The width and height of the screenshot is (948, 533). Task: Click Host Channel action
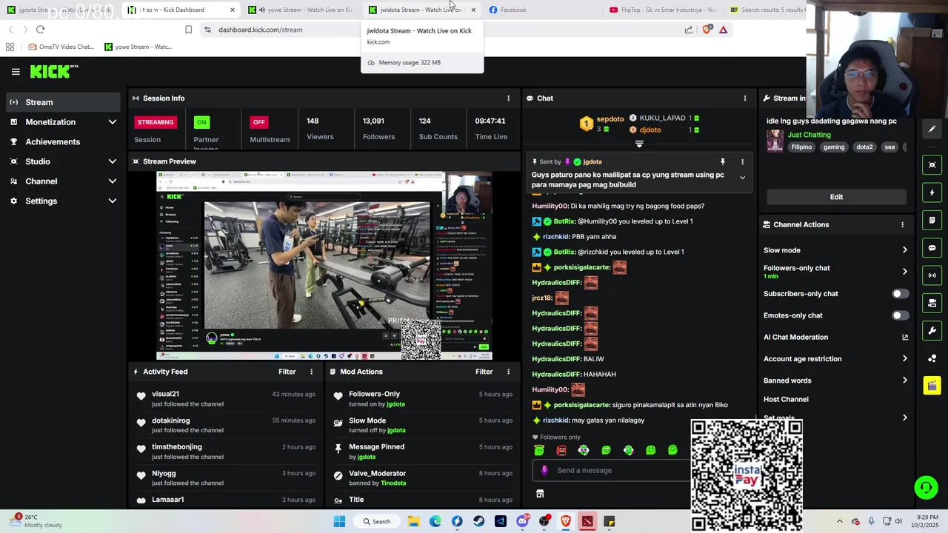[x=786, y=400]
